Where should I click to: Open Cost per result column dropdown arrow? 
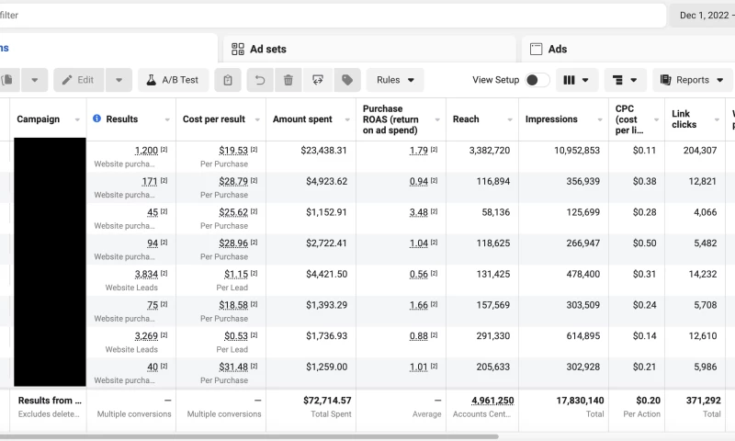click(257, 120)
